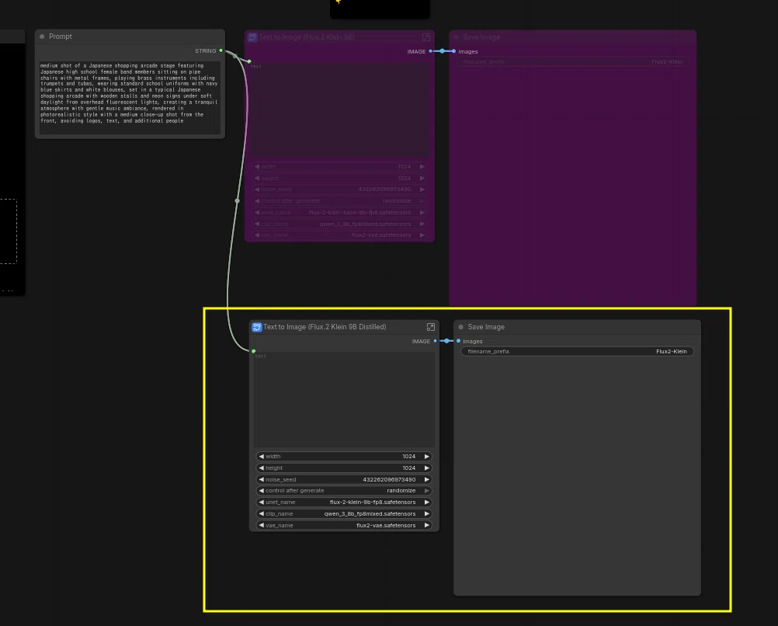Viewport: 778px width, 626px height.
Task: Increase width in the Distilled node
Action: (x=427, y=457)
